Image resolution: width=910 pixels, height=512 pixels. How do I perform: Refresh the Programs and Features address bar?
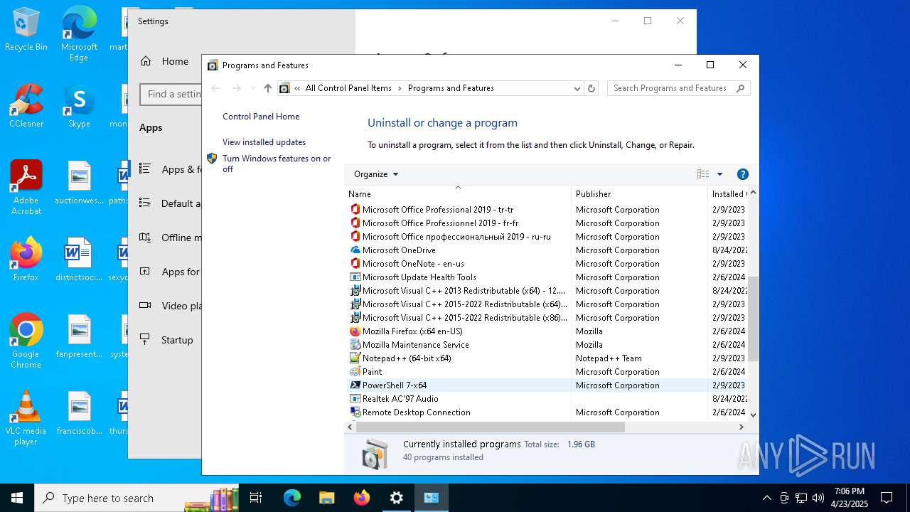(x=591, y=88)
